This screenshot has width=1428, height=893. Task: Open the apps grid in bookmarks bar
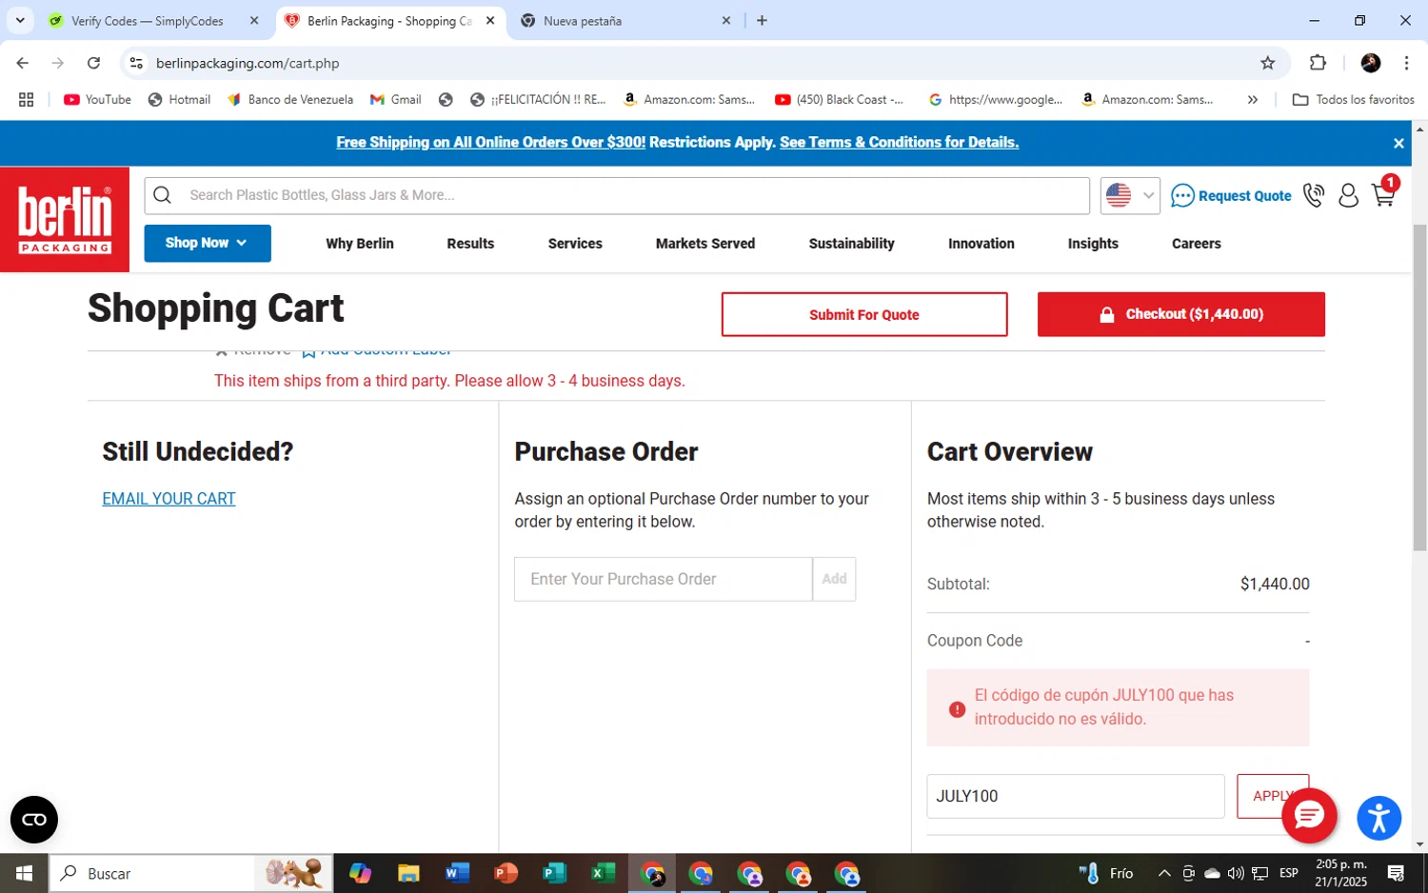(x=27, y=99)
